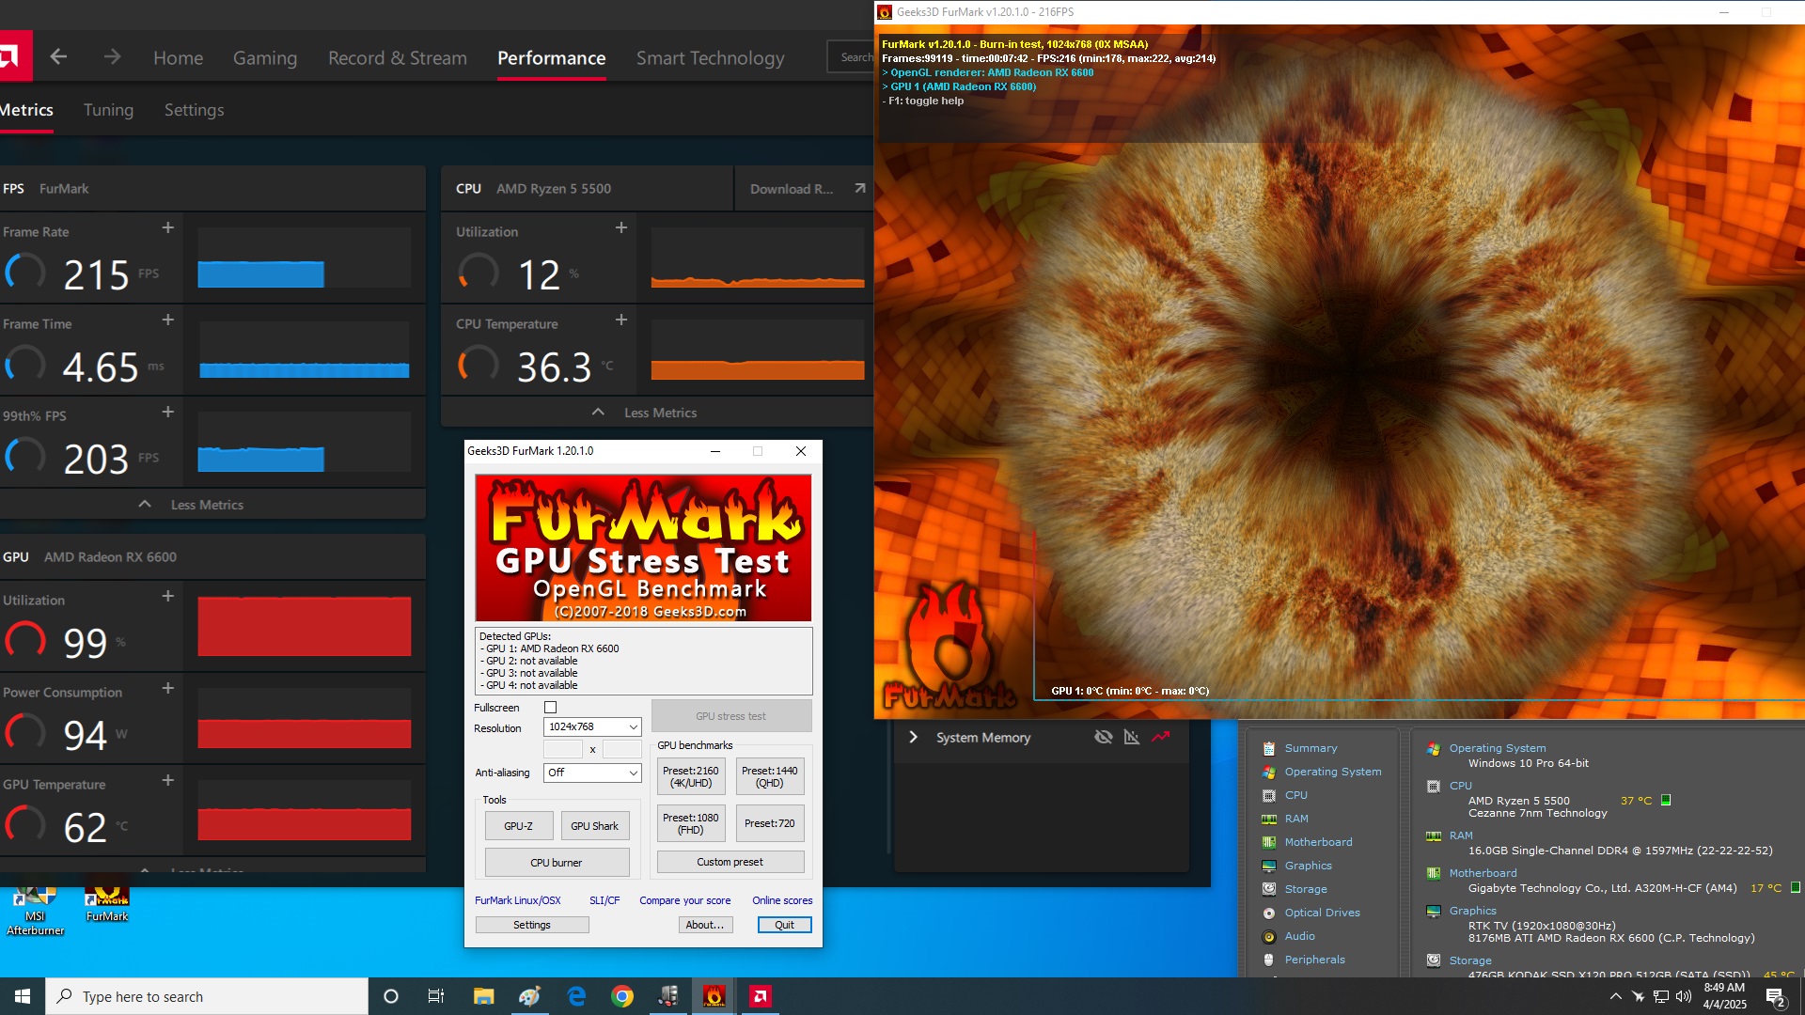Go back in AMD Software navigation
1805x1015 pixels.
(58, 56)
